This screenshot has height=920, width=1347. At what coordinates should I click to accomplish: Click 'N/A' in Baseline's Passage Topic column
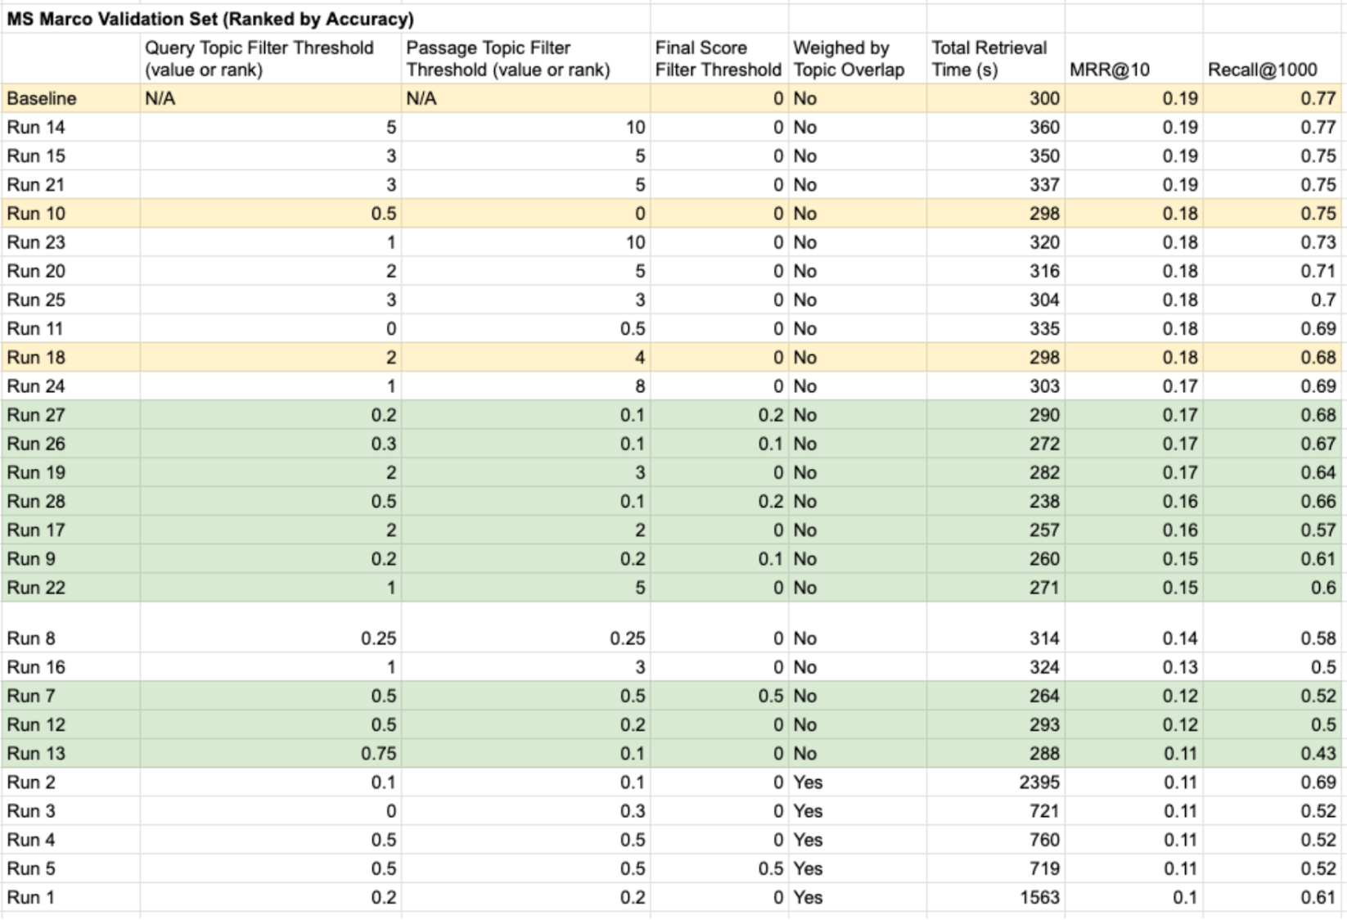click(x=421, y=98)
